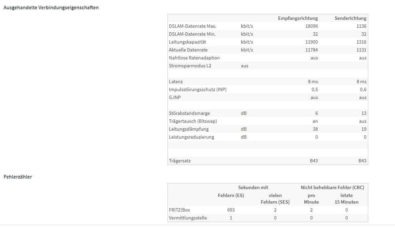Click the Latenz row label
Image resolution: width=395 pixels, height=229 pixels.
[176, 82]
